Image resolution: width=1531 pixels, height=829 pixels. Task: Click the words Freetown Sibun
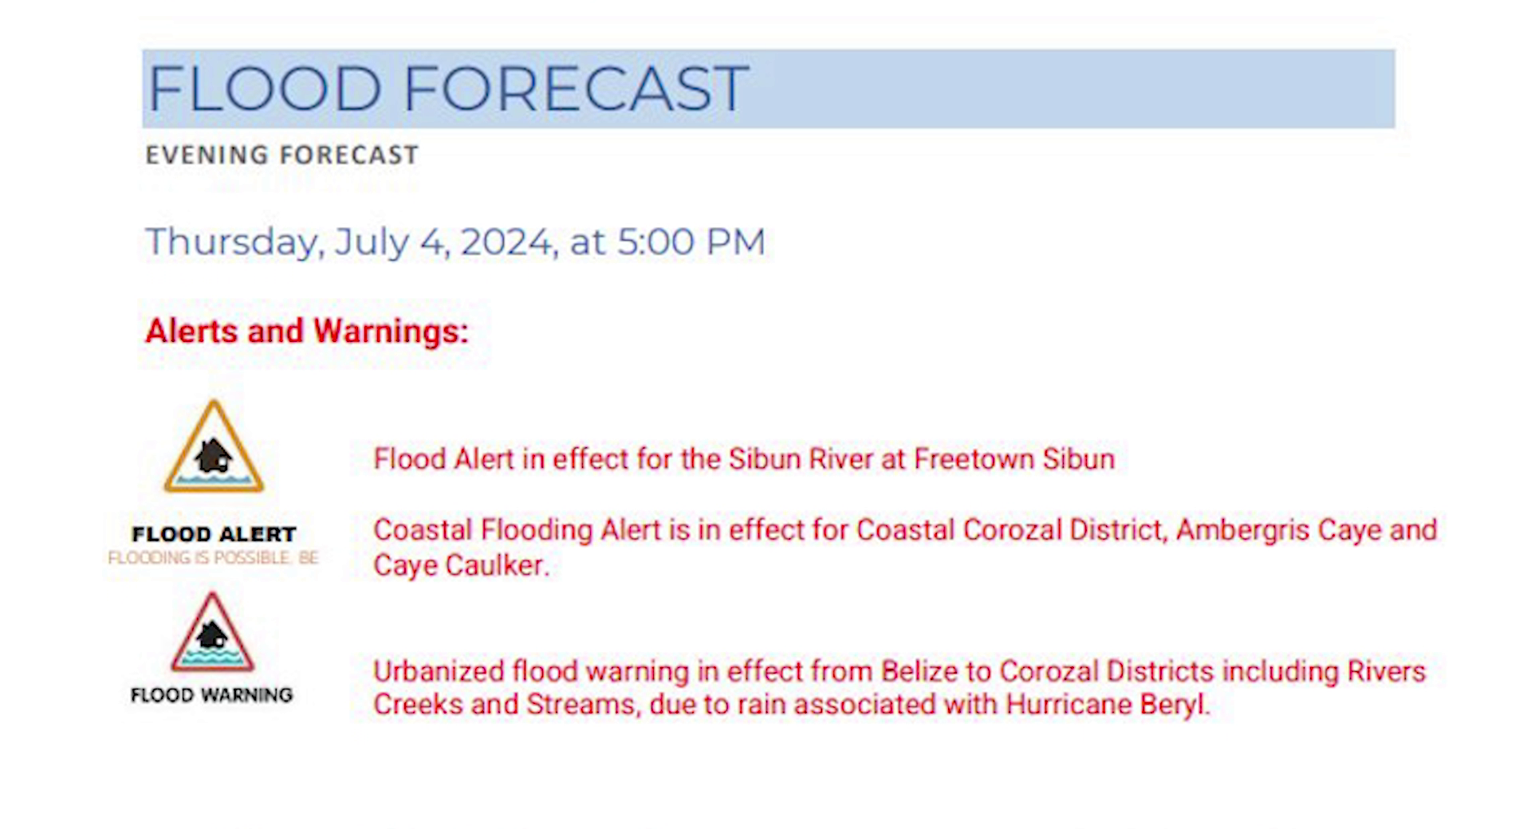pos(1014,459)
